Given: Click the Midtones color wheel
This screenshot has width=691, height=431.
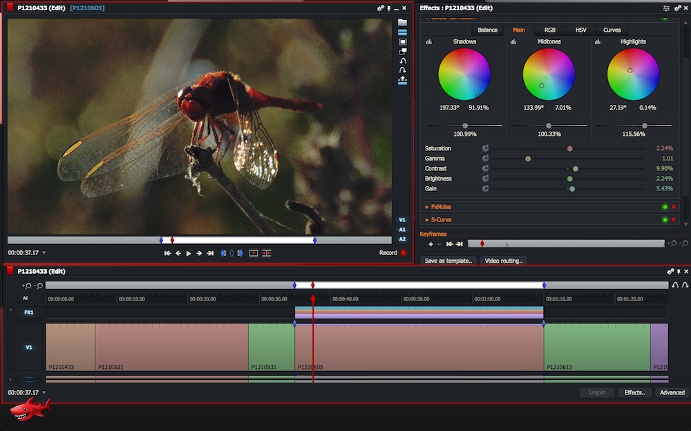Looking at the screenshot, I should (x=549, y=74).
